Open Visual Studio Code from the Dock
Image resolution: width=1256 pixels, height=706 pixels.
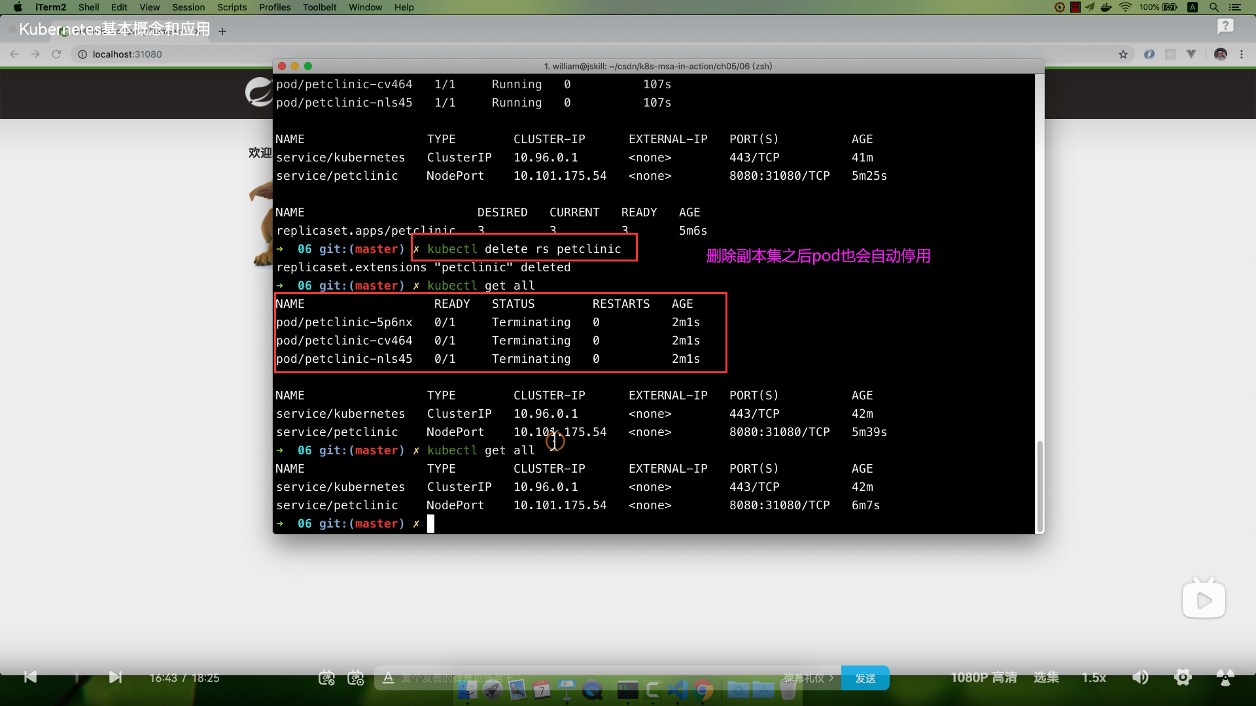678,690
